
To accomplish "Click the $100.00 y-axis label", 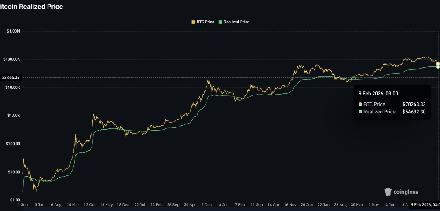I will point(14,144).
